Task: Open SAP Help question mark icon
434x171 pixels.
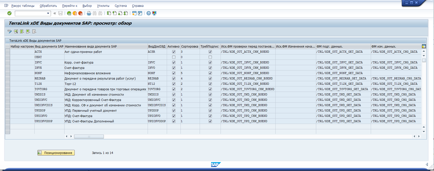Action: [x=149, y=13]
